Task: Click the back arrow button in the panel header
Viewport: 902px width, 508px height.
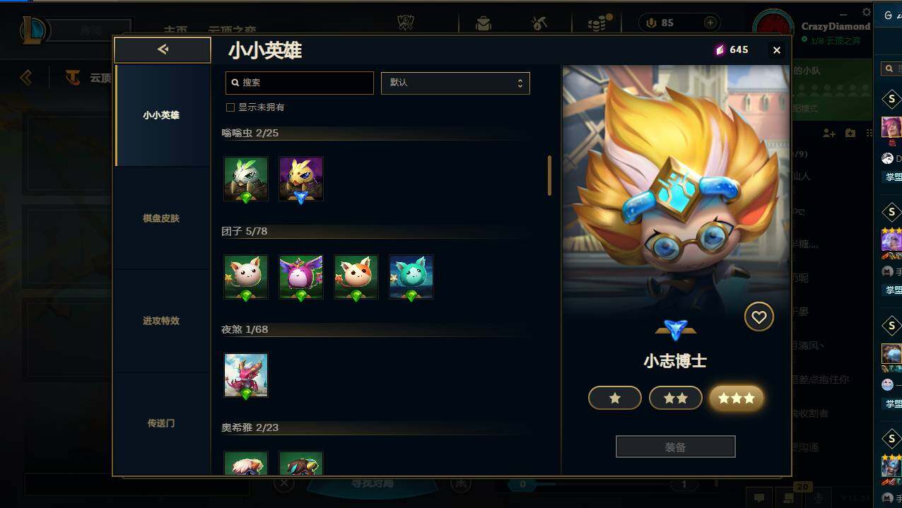Action: tap(163, 50)
